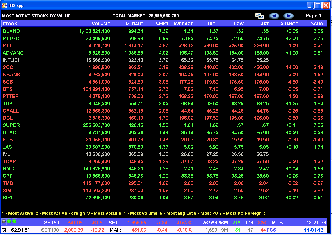Image resolution: width=332 pixels, height=235 pixels.
Task: Open the multi-window screens icon
Action: (259, 16)
